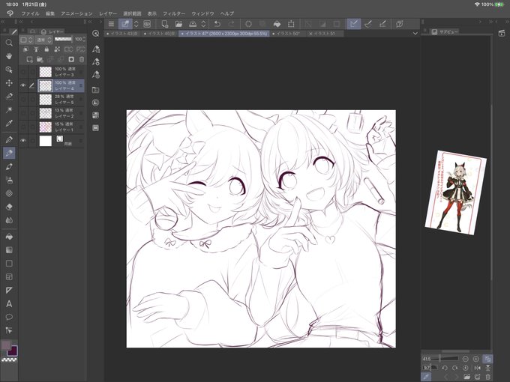Select transparent color swatch

tap(10, 360)
